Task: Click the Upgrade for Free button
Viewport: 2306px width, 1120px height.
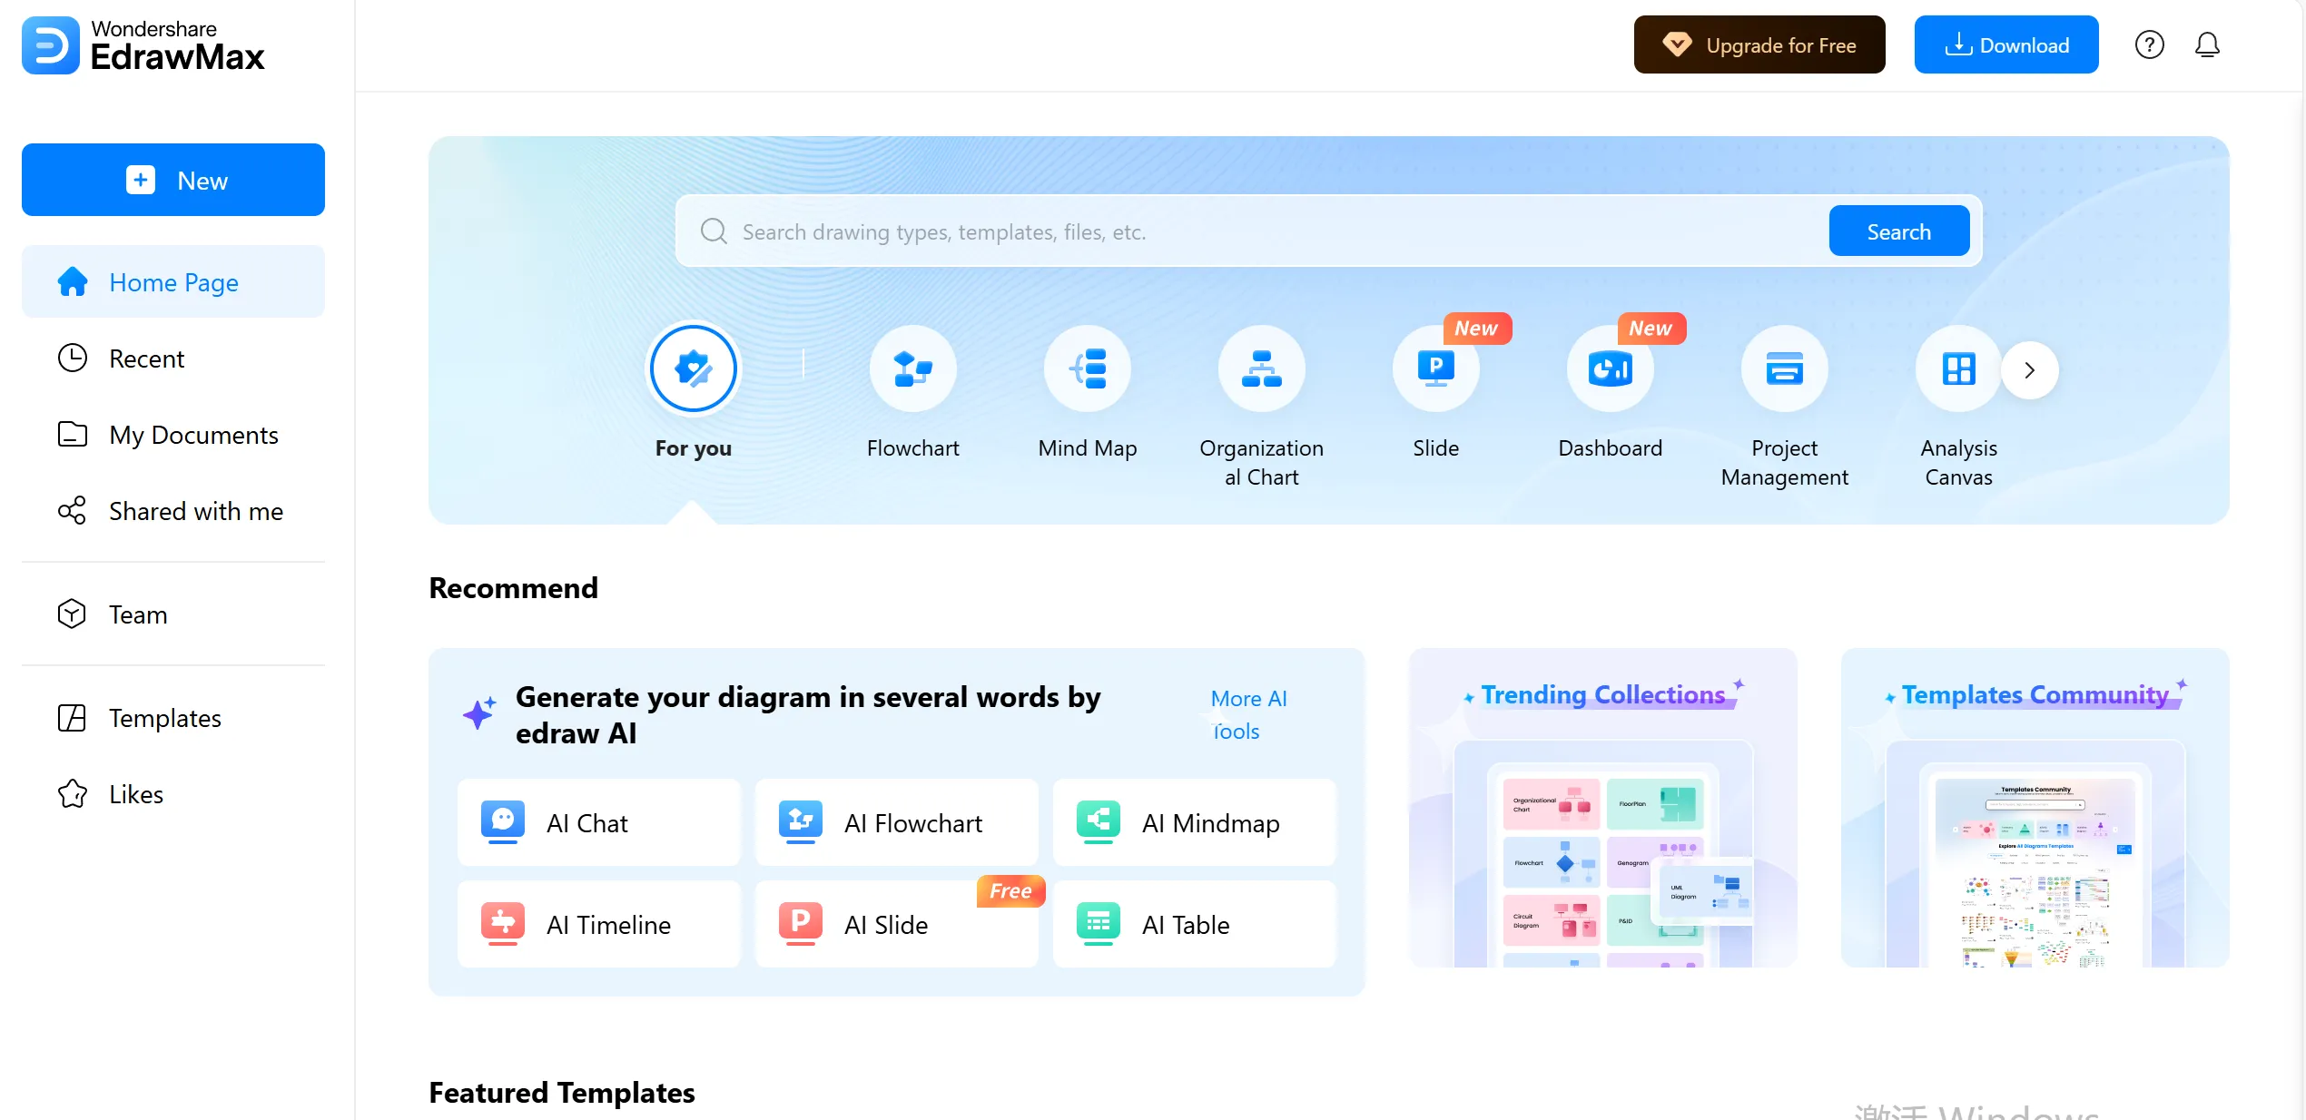Action: tap(1759, 44)
